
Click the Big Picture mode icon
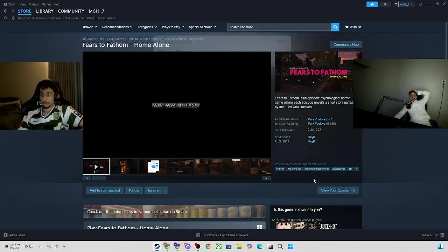point(420,4)
